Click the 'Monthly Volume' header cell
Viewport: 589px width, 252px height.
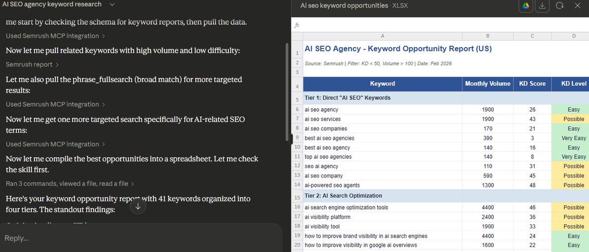tap(488, 84)
